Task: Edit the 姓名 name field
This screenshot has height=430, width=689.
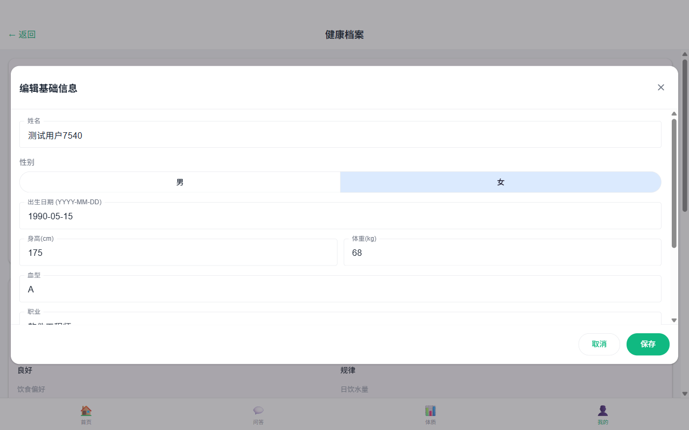Action: coord(340,135)
